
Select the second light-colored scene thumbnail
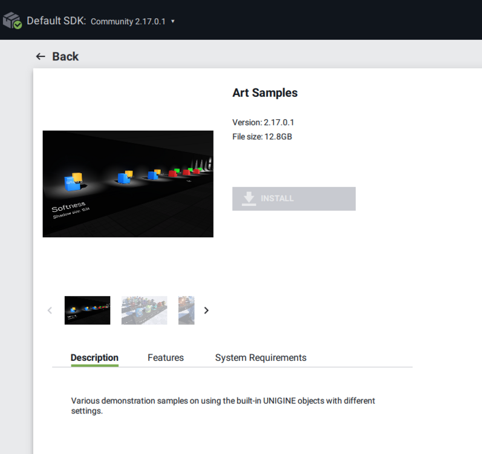(x=144, y=311)
